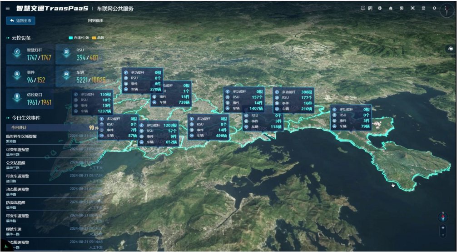This screenshot has height=252, width=457.
Task: Click the 车辆 icon in 270辆 popup
Action: 126,89
